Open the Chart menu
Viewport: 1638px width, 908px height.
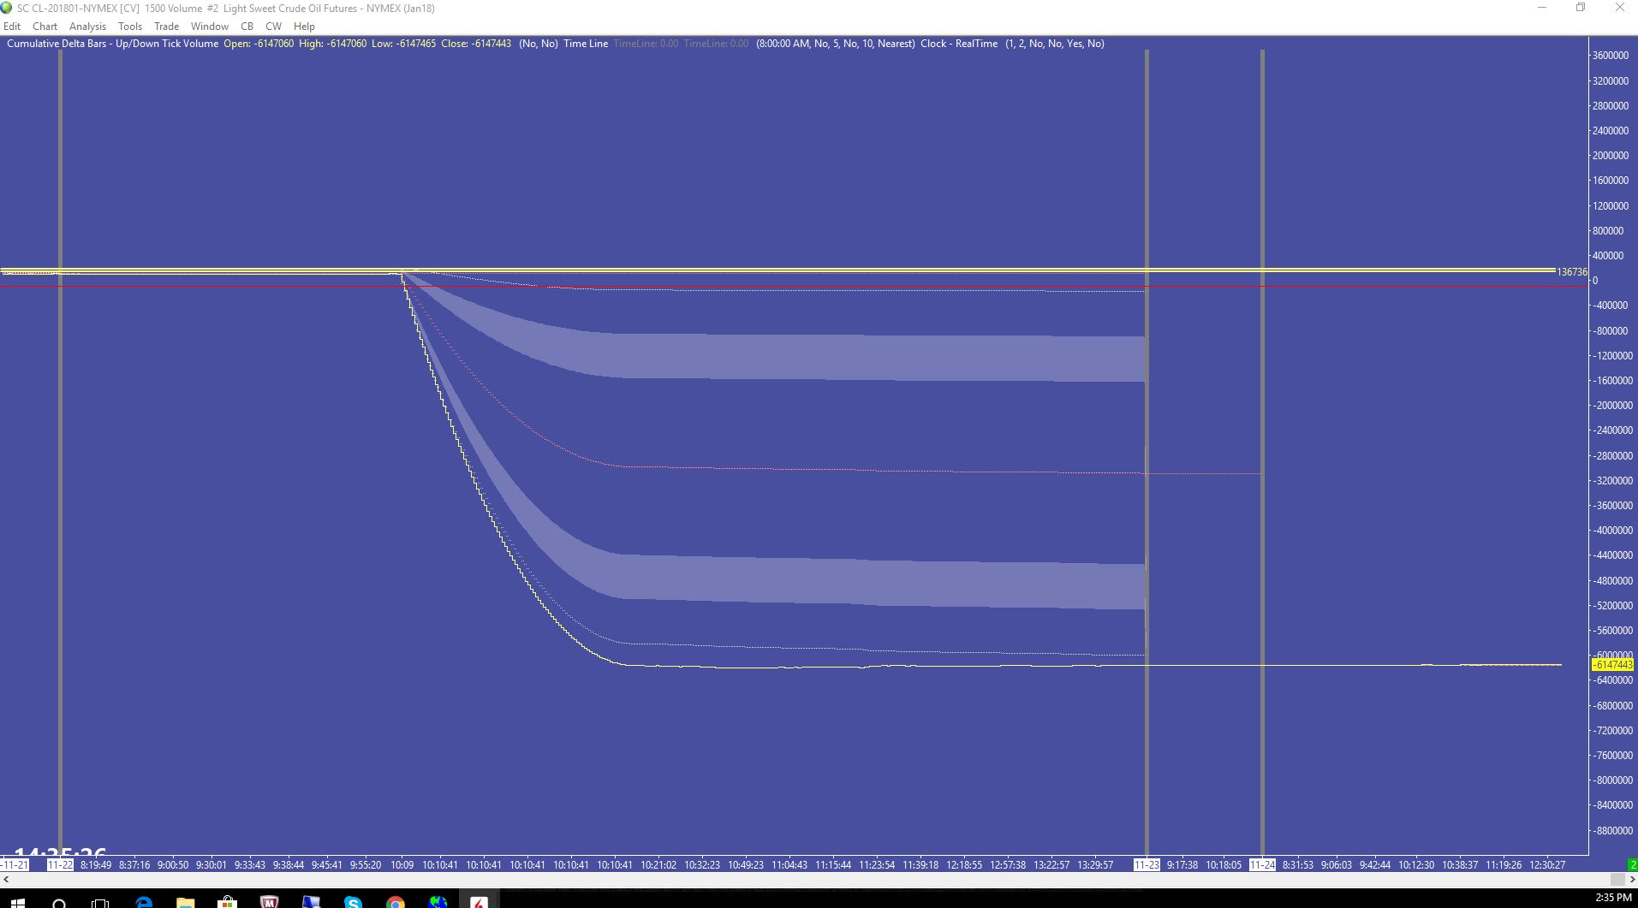45,27
